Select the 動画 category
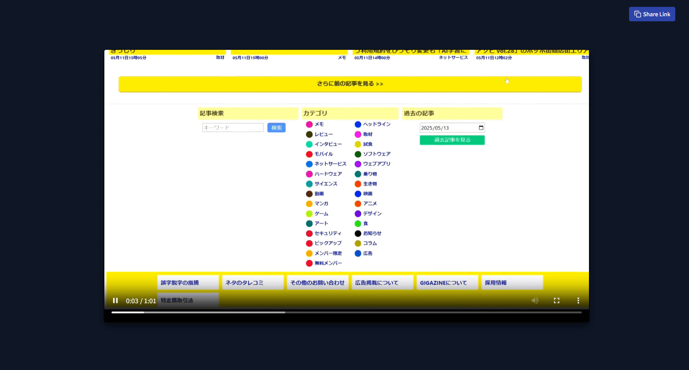The height and width of the screenshot is (370, 689). pyautogui.click(x=315, y=194)
